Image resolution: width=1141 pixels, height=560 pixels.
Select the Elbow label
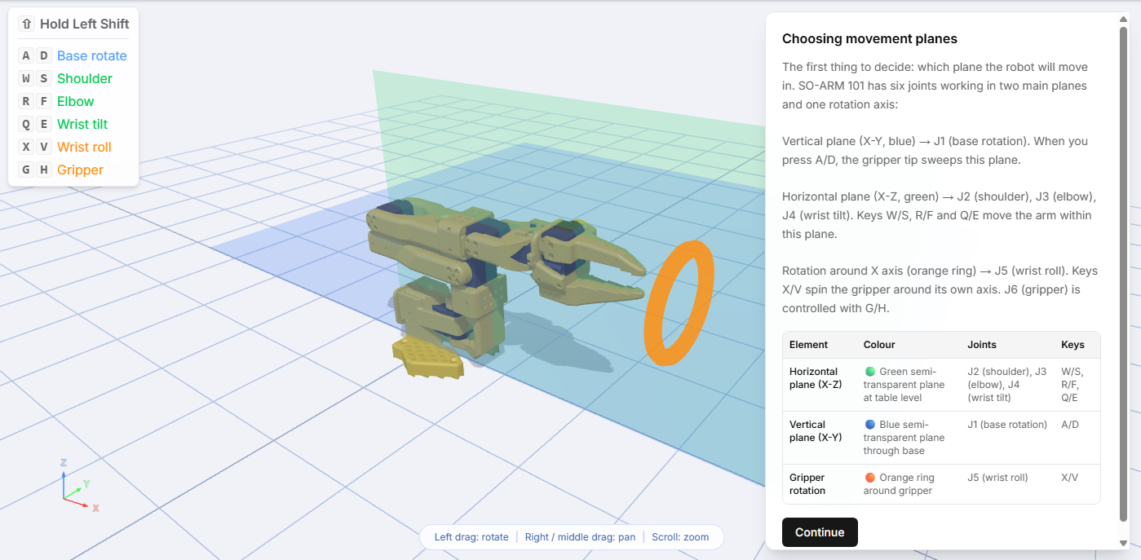point(76,101)
